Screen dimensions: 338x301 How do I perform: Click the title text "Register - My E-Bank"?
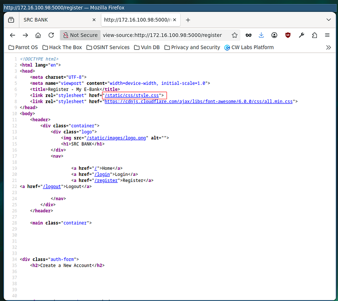tap(74, 89)
